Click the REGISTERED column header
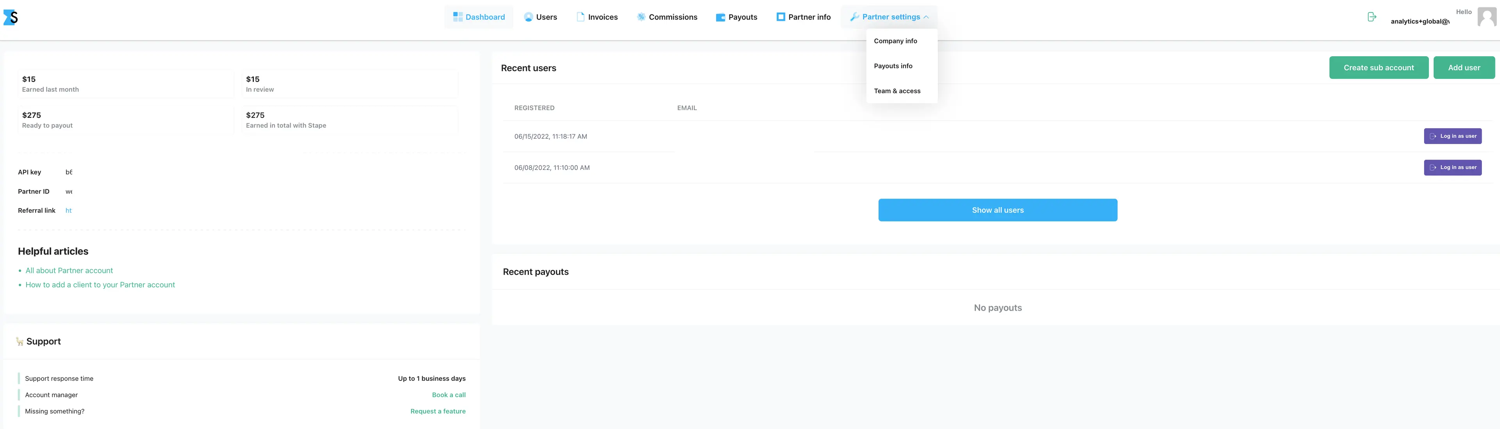 [x=534, y=108]
